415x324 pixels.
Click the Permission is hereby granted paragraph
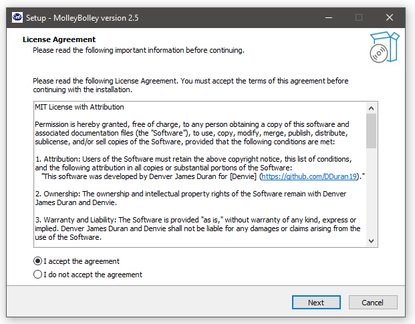click(x=192, y=133)
